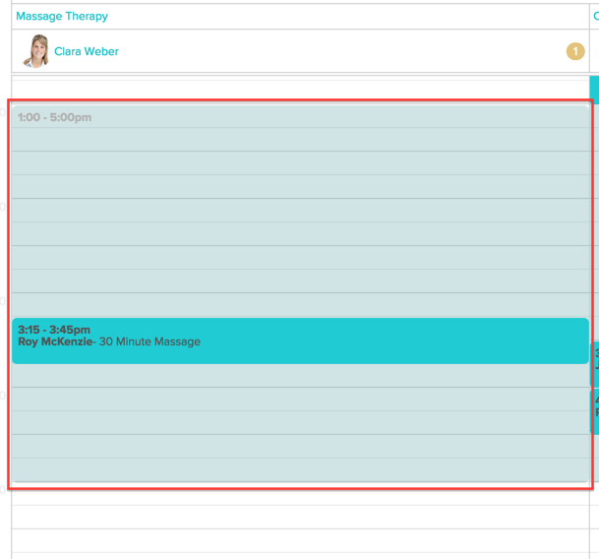Click the teal block at the top right edge
The width and height of the screenshot is (599, 559).
[x=594, y=89]
